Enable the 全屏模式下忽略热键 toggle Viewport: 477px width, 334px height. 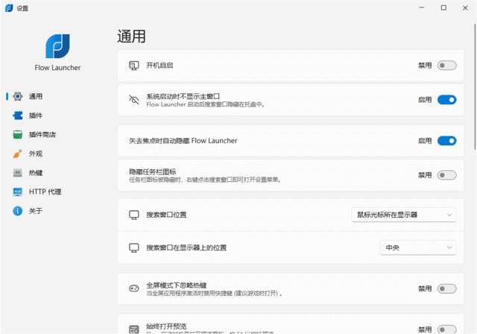point(446,289)
